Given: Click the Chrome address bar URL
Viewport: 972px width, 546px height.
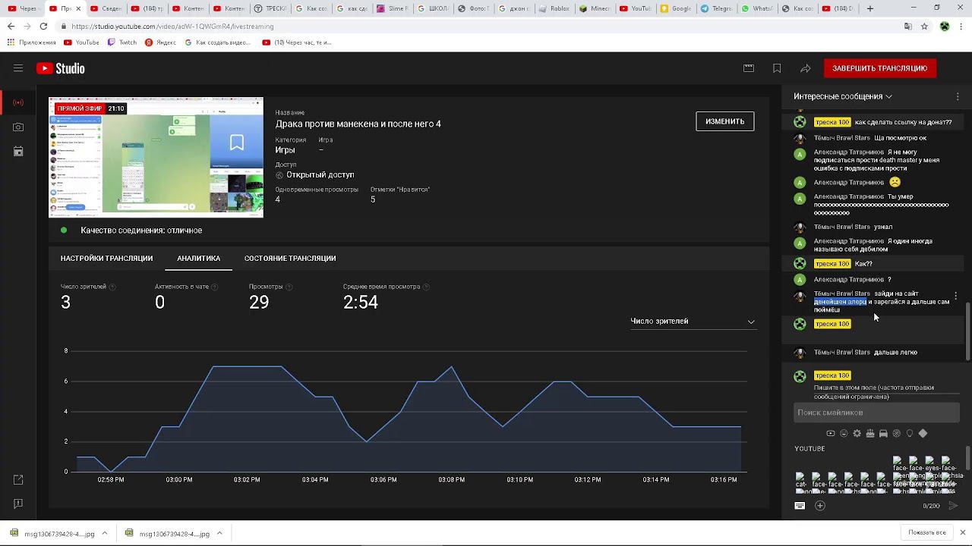Looking at the screenshot, I should point(173,26).
